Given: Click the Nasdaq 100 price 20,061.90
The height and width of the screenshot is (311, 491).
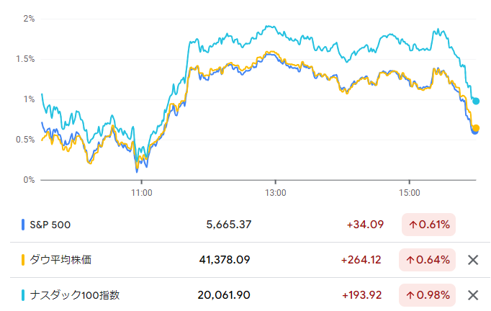Looking at the screenshot, I should point(224,295).
